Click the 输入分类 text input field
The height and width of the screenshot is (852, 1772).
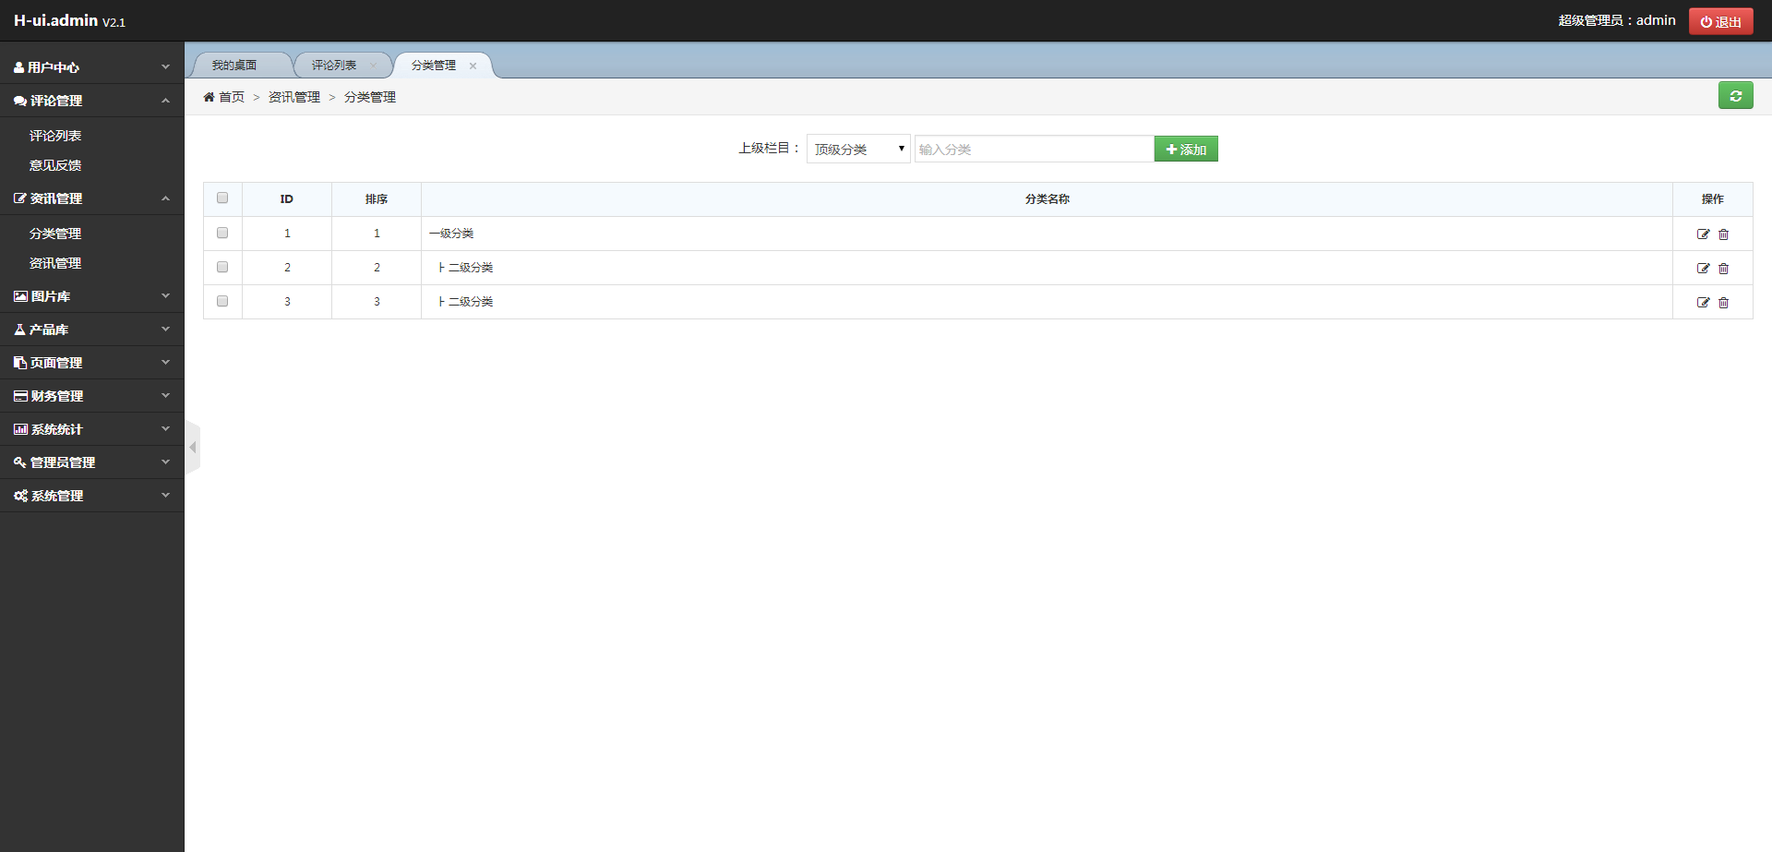tap(1034, 149)
